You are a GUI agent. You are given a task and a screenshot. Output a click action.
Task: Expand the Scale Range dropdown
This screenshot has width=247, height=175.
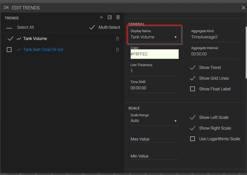click(x=175, y=121)
